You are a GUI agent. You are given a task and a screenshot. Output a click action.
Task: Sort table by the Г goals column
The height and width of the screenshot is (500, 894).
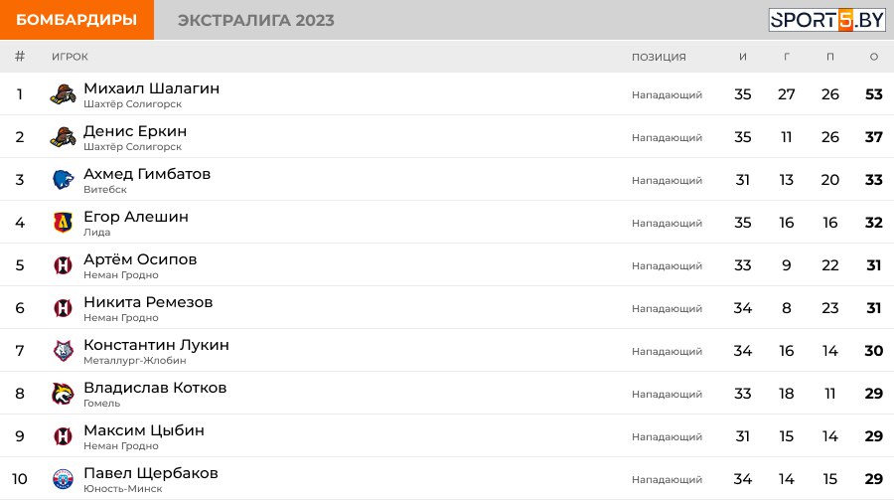[x=787, y=57]
